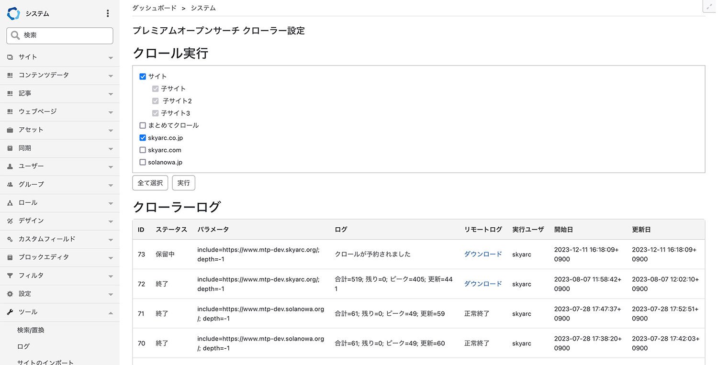
Task: Click the フィルタ funnel icon
Action: click(x=10, y=276)
